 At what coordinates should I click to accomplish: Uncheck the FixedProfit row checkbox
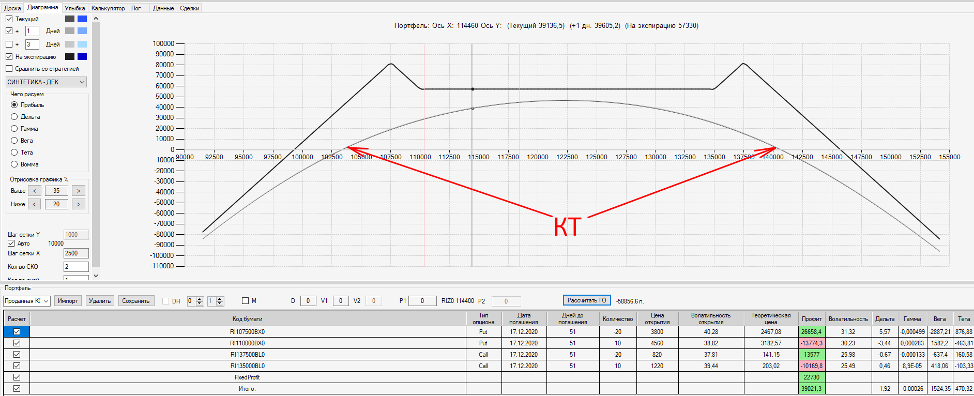[x=17, y=377]
